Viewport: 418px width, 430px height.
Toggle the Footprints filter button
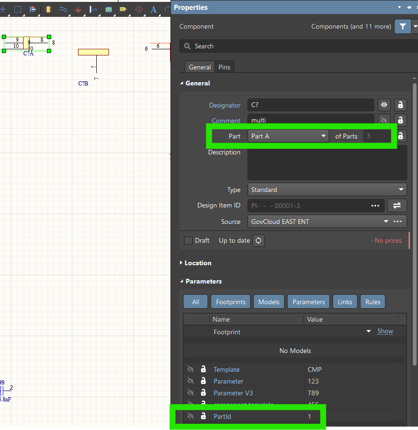point(231,302)
